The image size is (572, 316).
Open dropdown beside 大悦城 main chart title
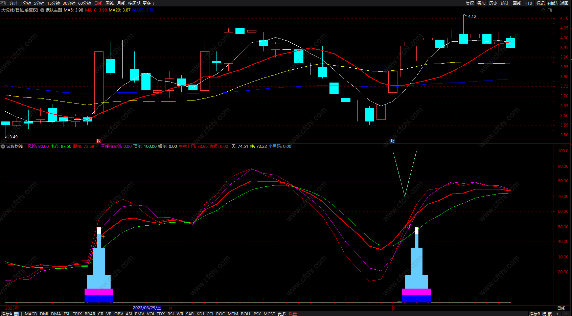(x=42, y=10)
